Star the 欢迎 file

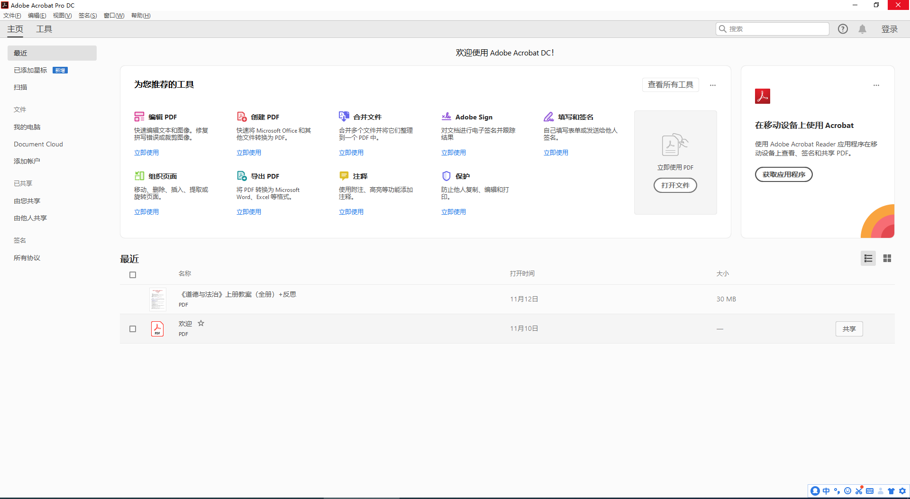201,323
